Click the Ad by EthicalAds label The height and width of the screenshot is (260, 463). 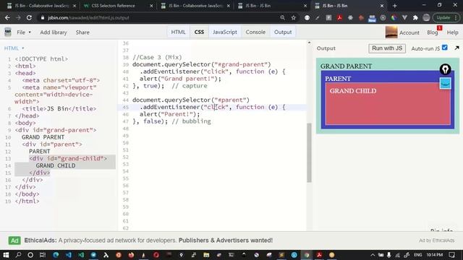[x=437, y=240]
